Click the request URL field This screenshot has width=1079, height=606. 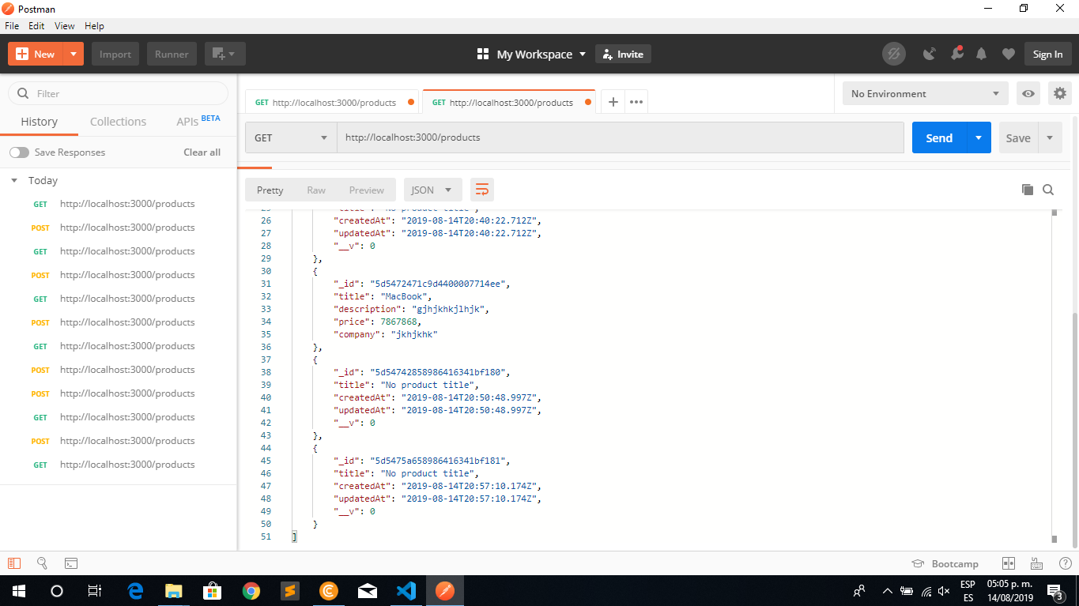tap(621, 137)
